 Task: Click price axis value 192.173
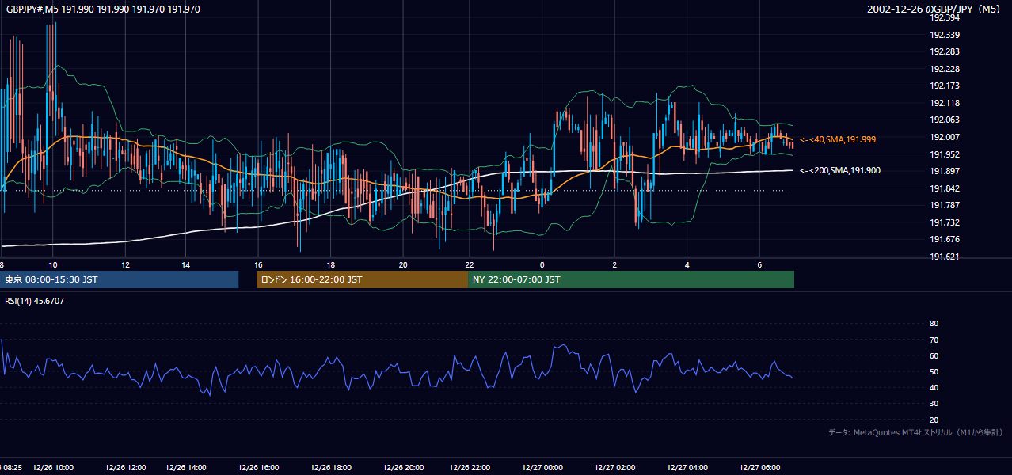click(x=945, y=85)
